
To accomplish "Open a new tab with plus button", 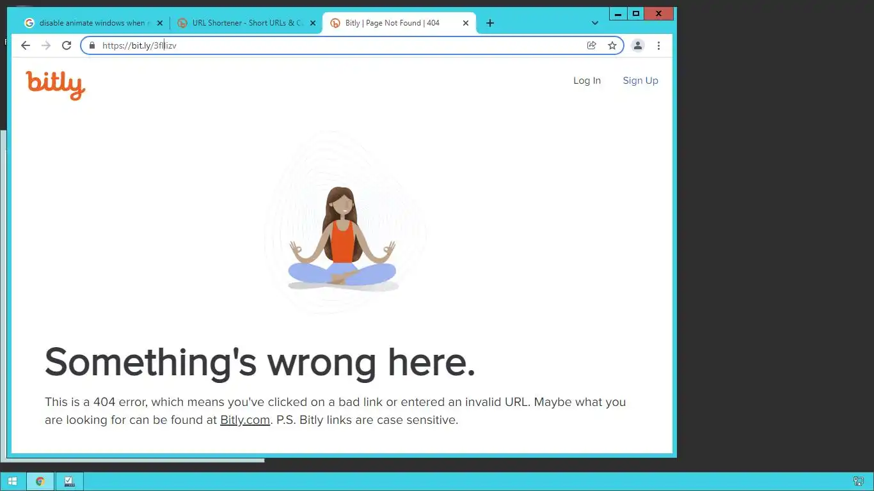I will coord(490,23).
